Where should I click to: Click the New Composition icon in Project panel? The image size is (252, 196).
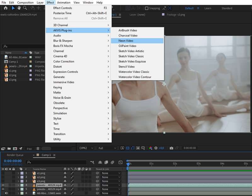(x=15, y=149)
